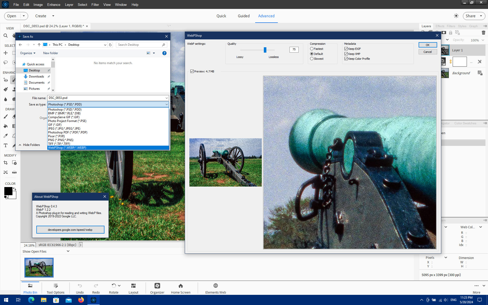Select the Slowest compression radio button

pos(312,59)
